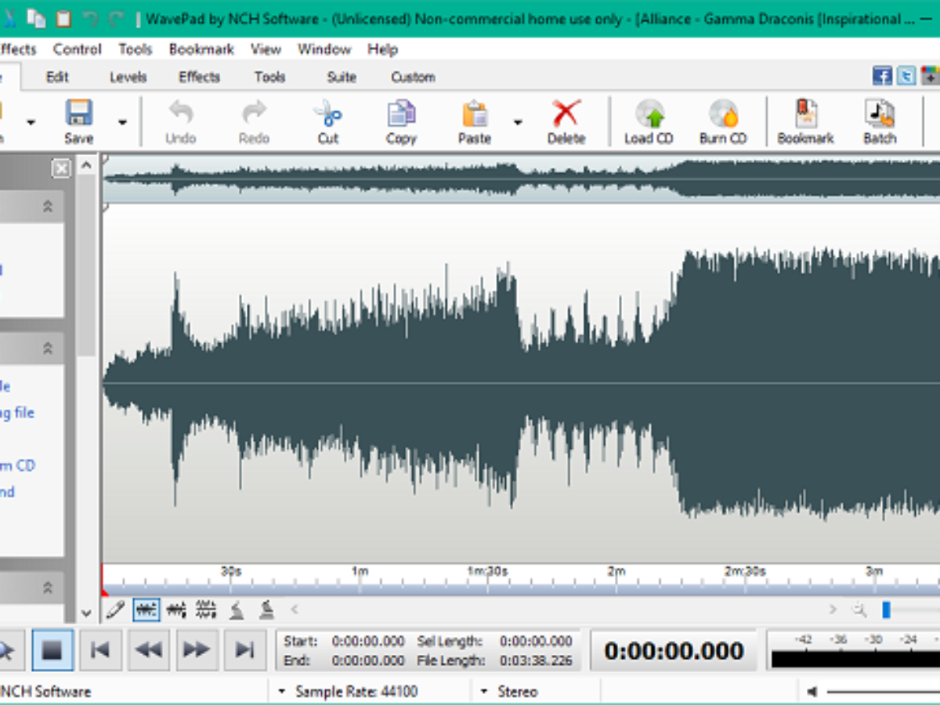
Task: Expand the Paste options dropdown arrow
Action: coord(517,122)
